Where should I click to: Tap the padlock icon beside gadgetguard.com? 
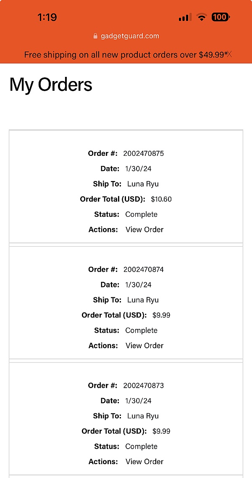click(x=95, y=36)
